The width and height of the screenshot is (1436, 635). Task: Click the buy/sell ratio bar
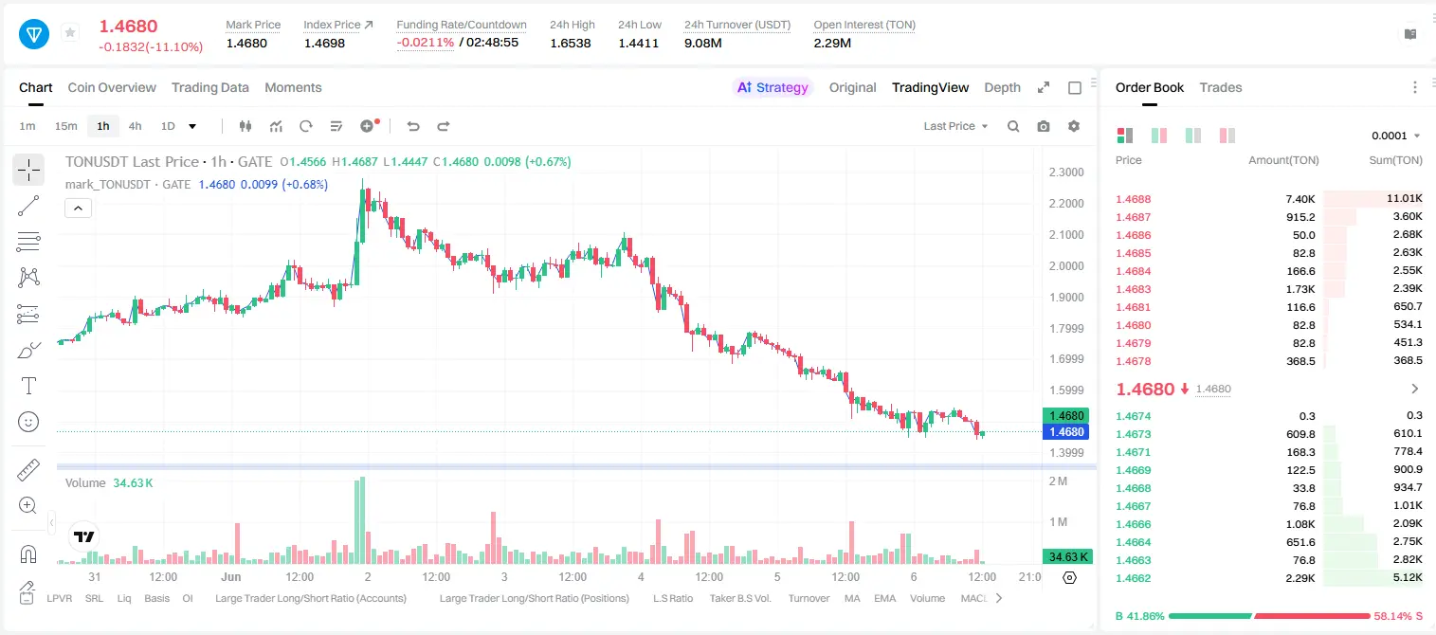coord(1269,616)
